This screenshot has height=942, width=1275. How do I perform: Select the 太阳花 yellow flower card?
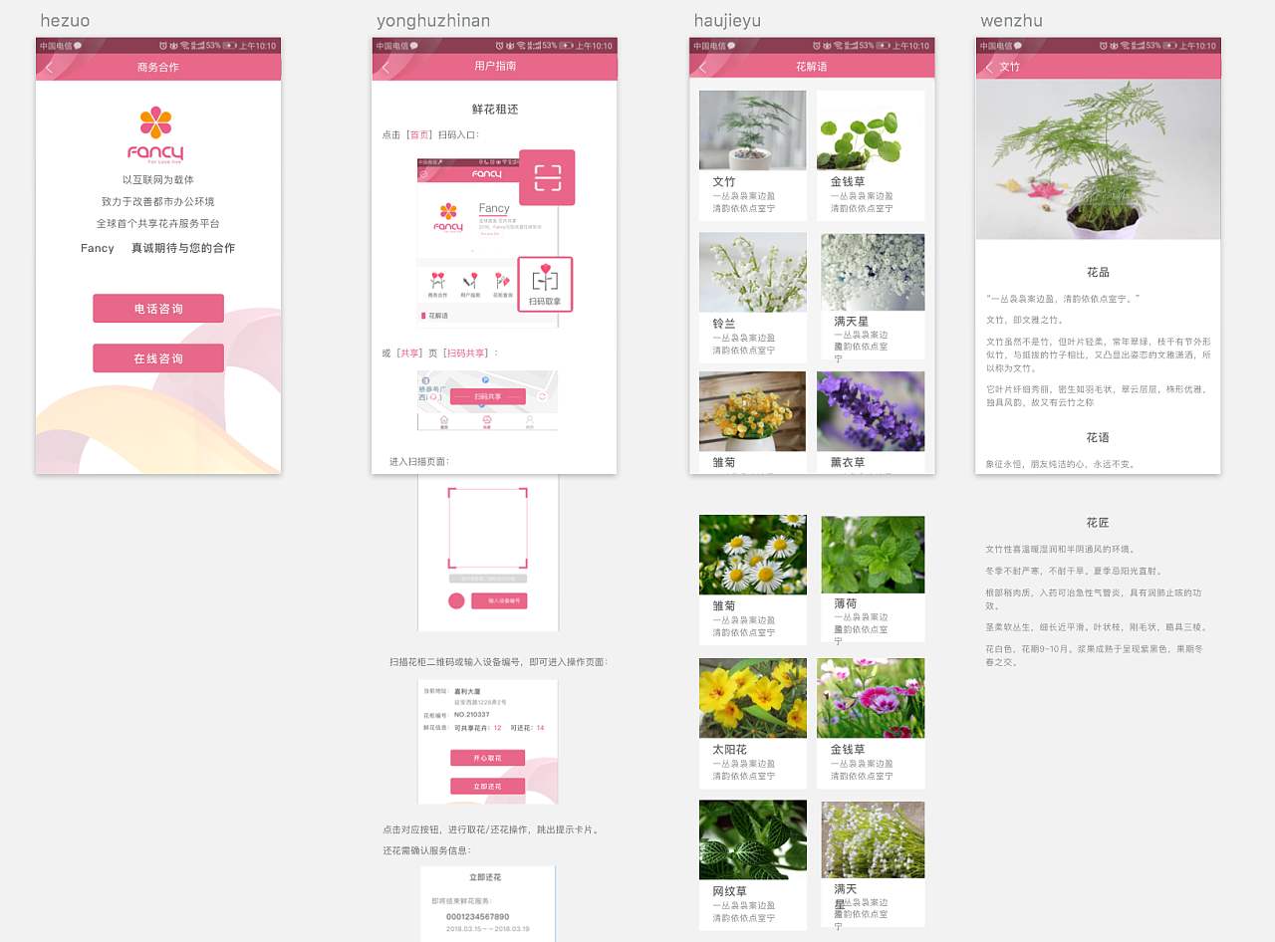point(753,698)
